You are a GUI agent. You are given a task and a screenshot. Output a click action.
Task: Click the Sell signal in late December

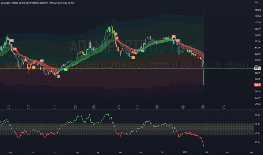178,40
